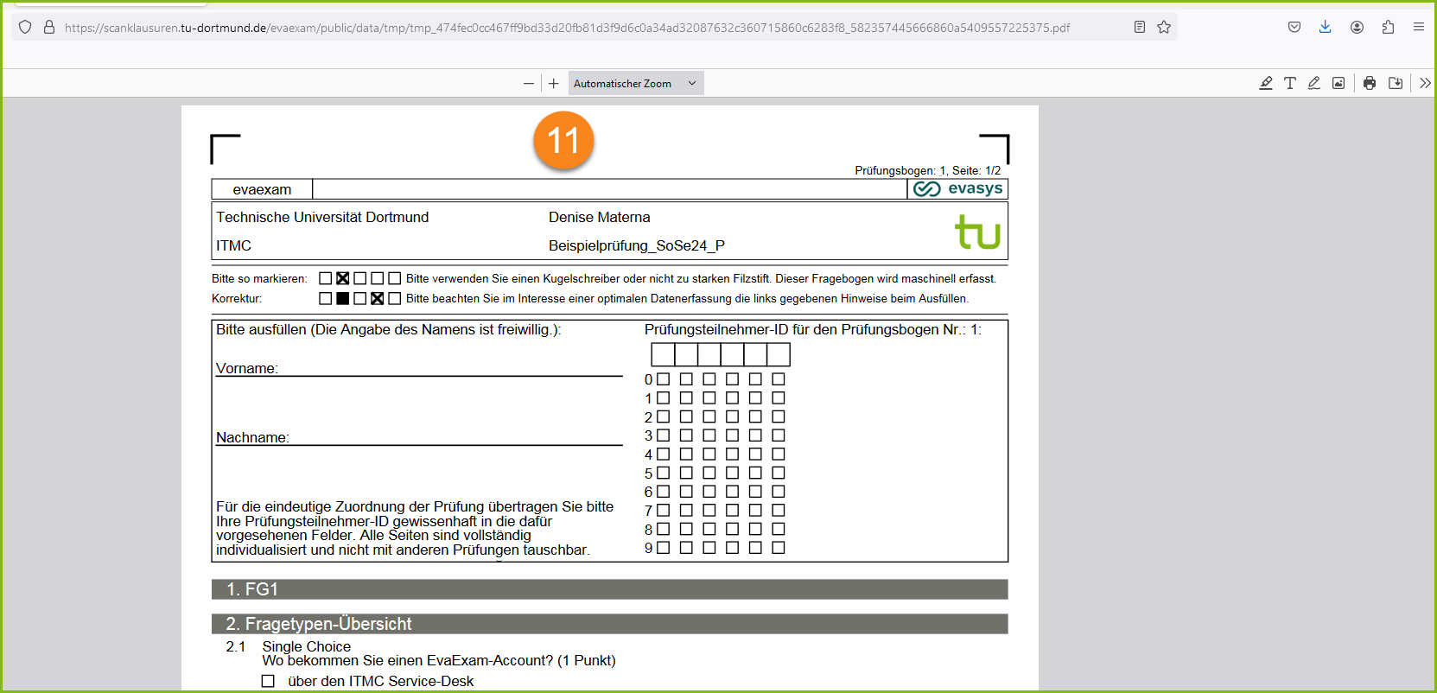Tick the row 3 checkbox in third ID column

click(709, 436)
